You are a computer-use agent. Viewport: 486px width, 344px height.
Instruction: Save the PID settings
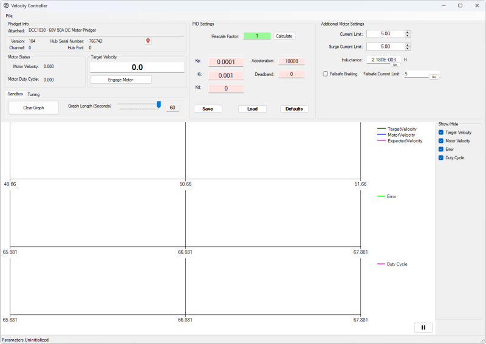[x=208, y=109]
